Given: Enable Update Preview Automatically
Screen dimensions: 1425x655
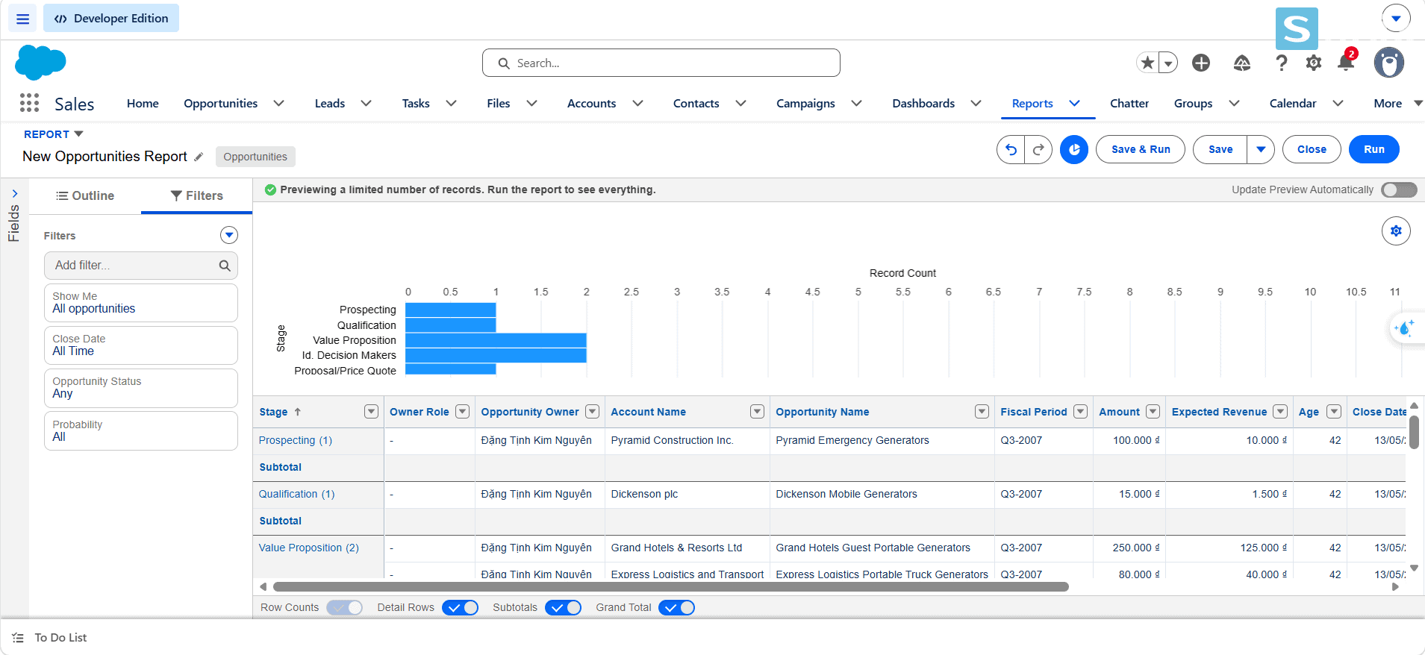Looking at the screenshot, I should click(x=1399, y=189).
